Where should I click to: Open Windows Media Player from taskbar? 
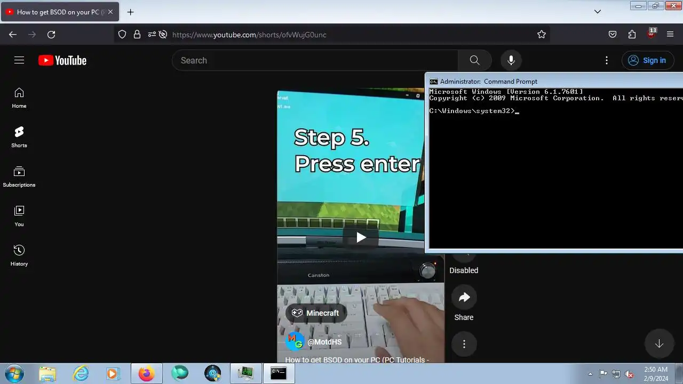[113, 373]
